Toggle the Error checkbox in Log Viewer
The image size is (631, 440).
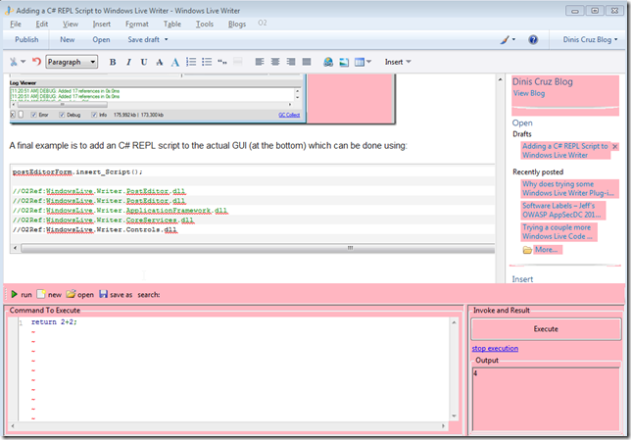pos(33,115)
